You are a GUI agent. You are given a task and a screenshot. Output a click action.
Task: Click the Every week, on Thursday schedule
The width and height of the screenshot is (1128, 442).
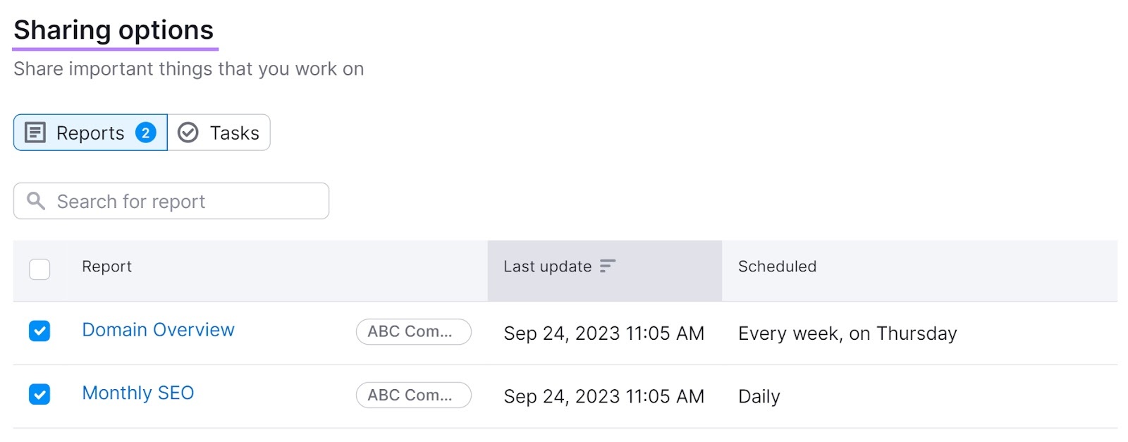point(847,333)
